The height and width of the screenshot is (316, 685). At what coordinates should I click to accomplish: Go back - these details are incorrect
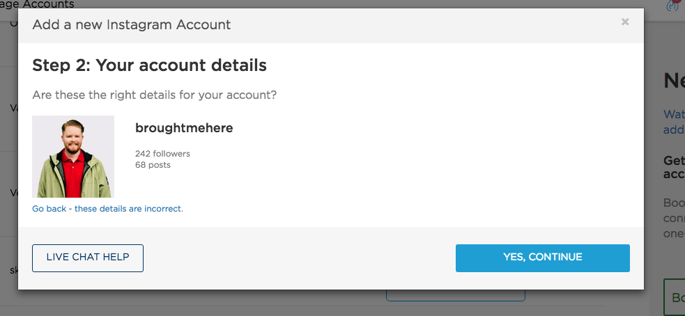[x=107, y=209]
